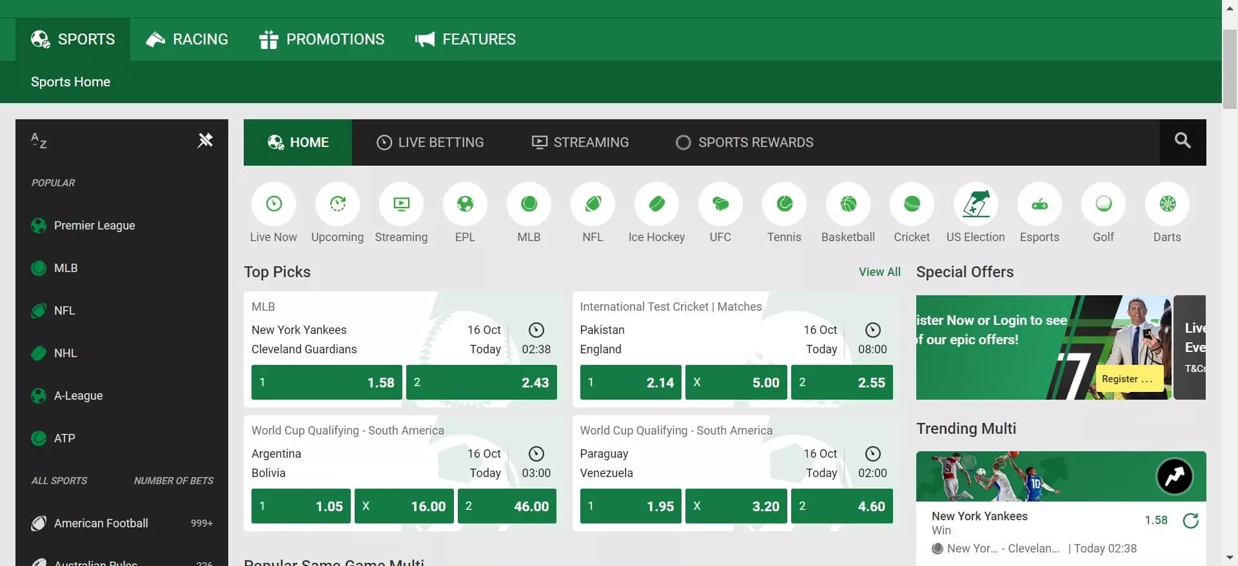Click View All top picks

coord(879,272)
